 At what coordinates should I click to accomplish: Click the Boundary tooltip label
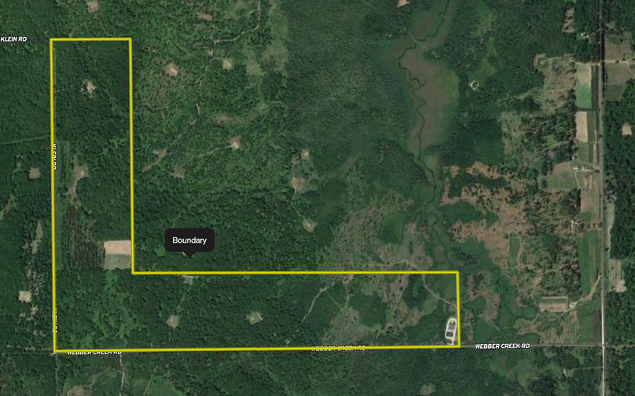189,240
